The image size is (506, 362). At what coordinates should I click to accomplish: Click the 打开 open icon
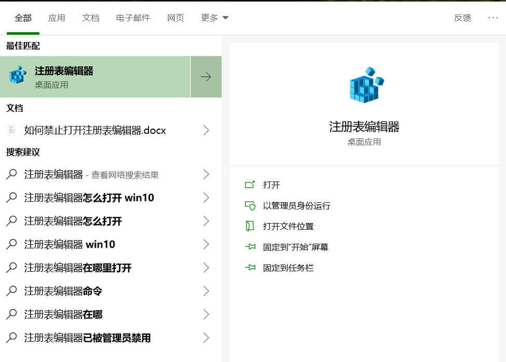pyautogui.click(x=250, y=185)
